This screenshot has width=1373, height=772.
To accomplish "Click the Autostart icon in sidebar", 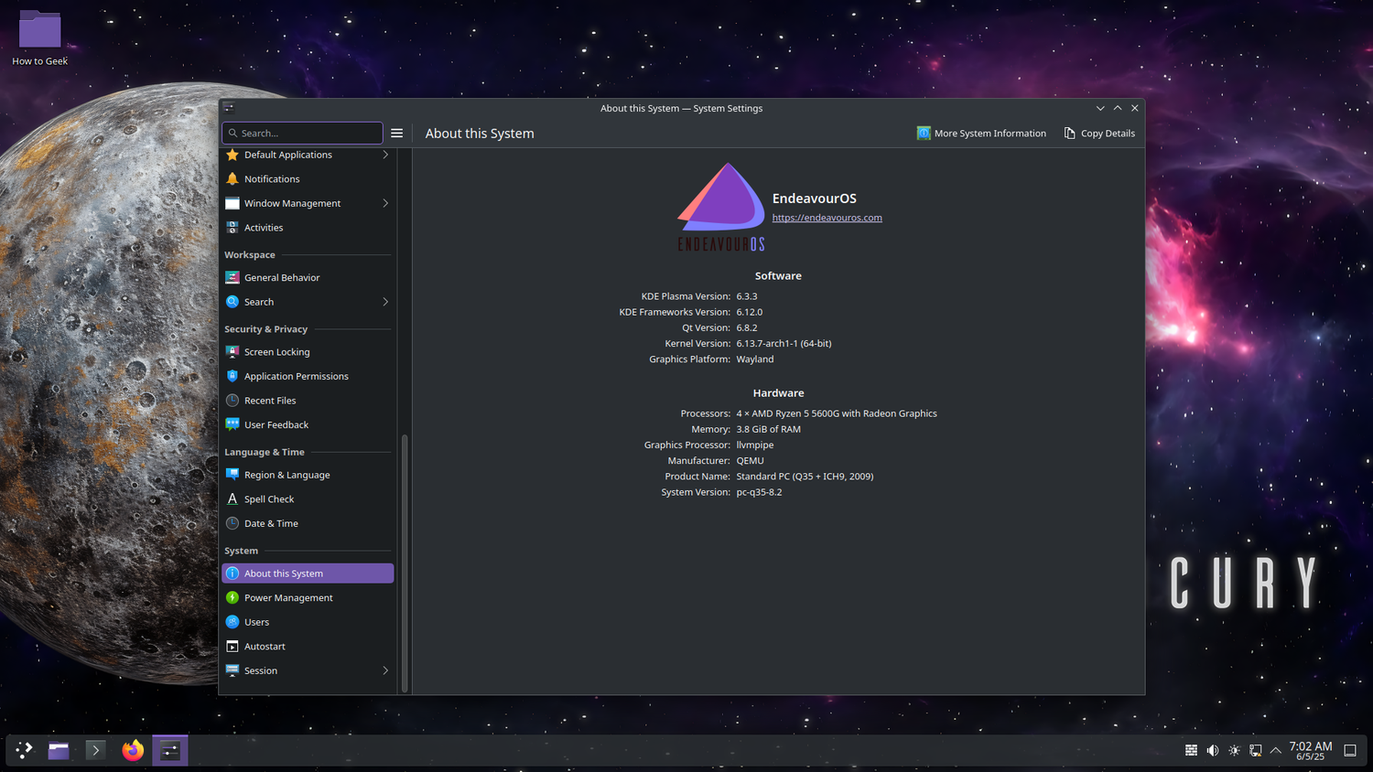I will click(232, 647).
